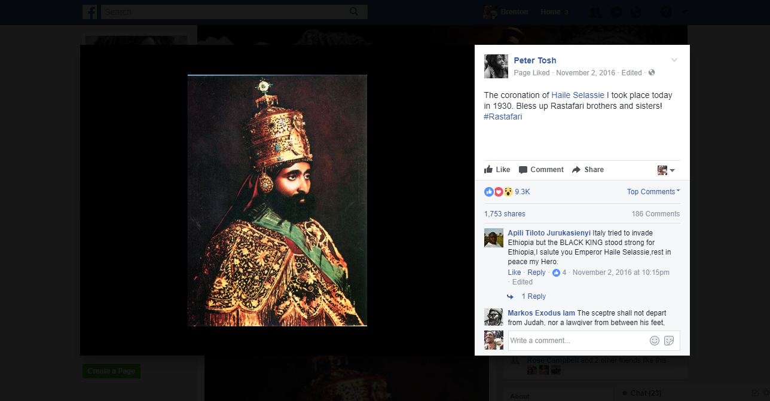Focus the Write a comment field

(577, 341)
